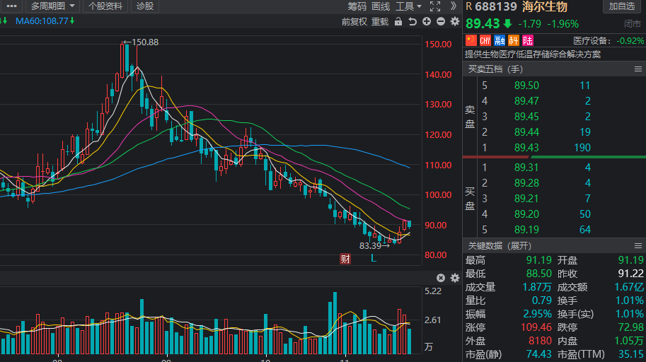The width and height of the screenshot is (646, 362).
Task: Open the 诊股 tab
Action: [x=144, y=6]
